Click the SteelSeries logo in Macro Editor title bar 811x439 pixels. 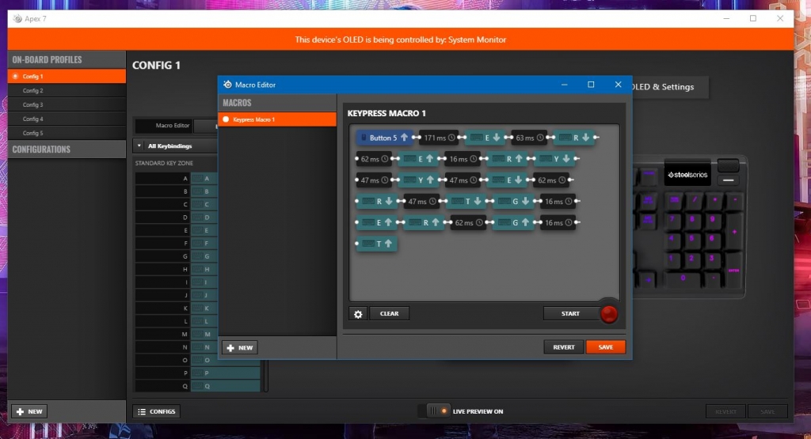pyautogui.click(x=228, y=85)
